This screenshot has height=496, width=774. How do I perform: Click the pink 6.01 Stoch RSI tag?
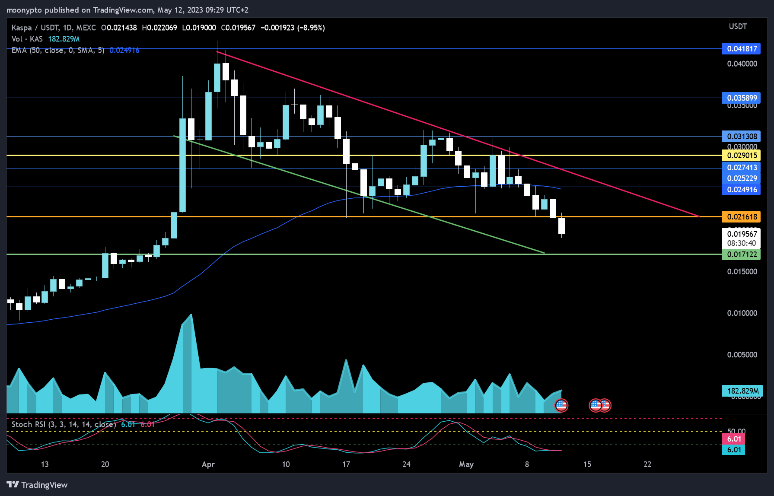734,439
